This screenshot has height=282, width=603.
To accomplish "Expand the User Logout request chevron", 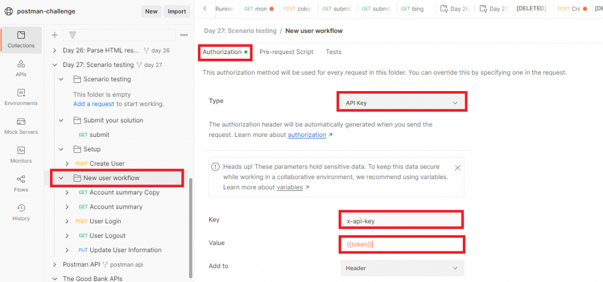I will click(67, 236).
